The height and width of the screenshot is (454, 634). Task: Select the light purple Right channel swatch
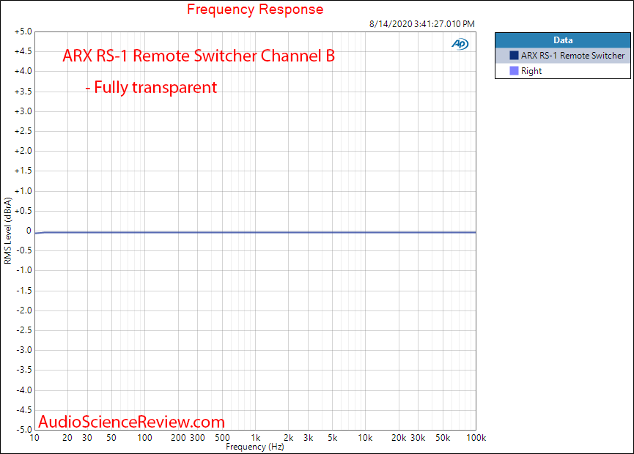[514, 71]
